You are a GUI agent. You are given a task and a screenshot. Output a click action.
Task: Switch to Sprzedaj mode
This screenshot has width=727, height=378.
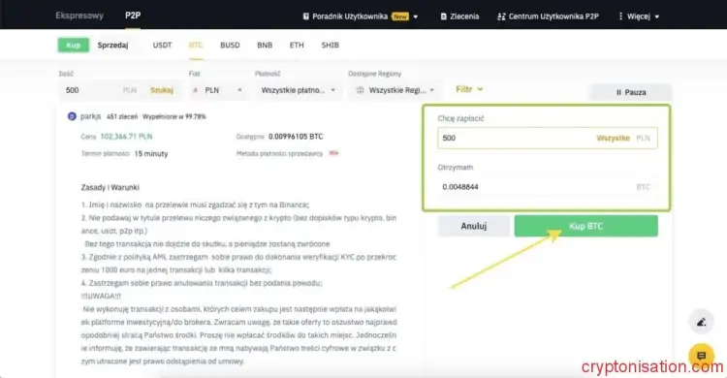click(112, 45)
